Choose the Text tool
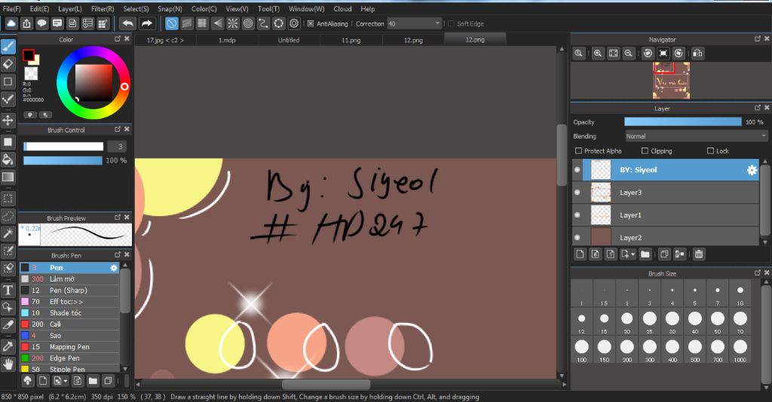The image size is (772, 402). coord(8,290)
